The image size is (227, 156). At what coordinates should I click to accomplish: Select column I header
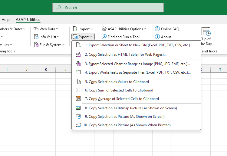(7, 70)
